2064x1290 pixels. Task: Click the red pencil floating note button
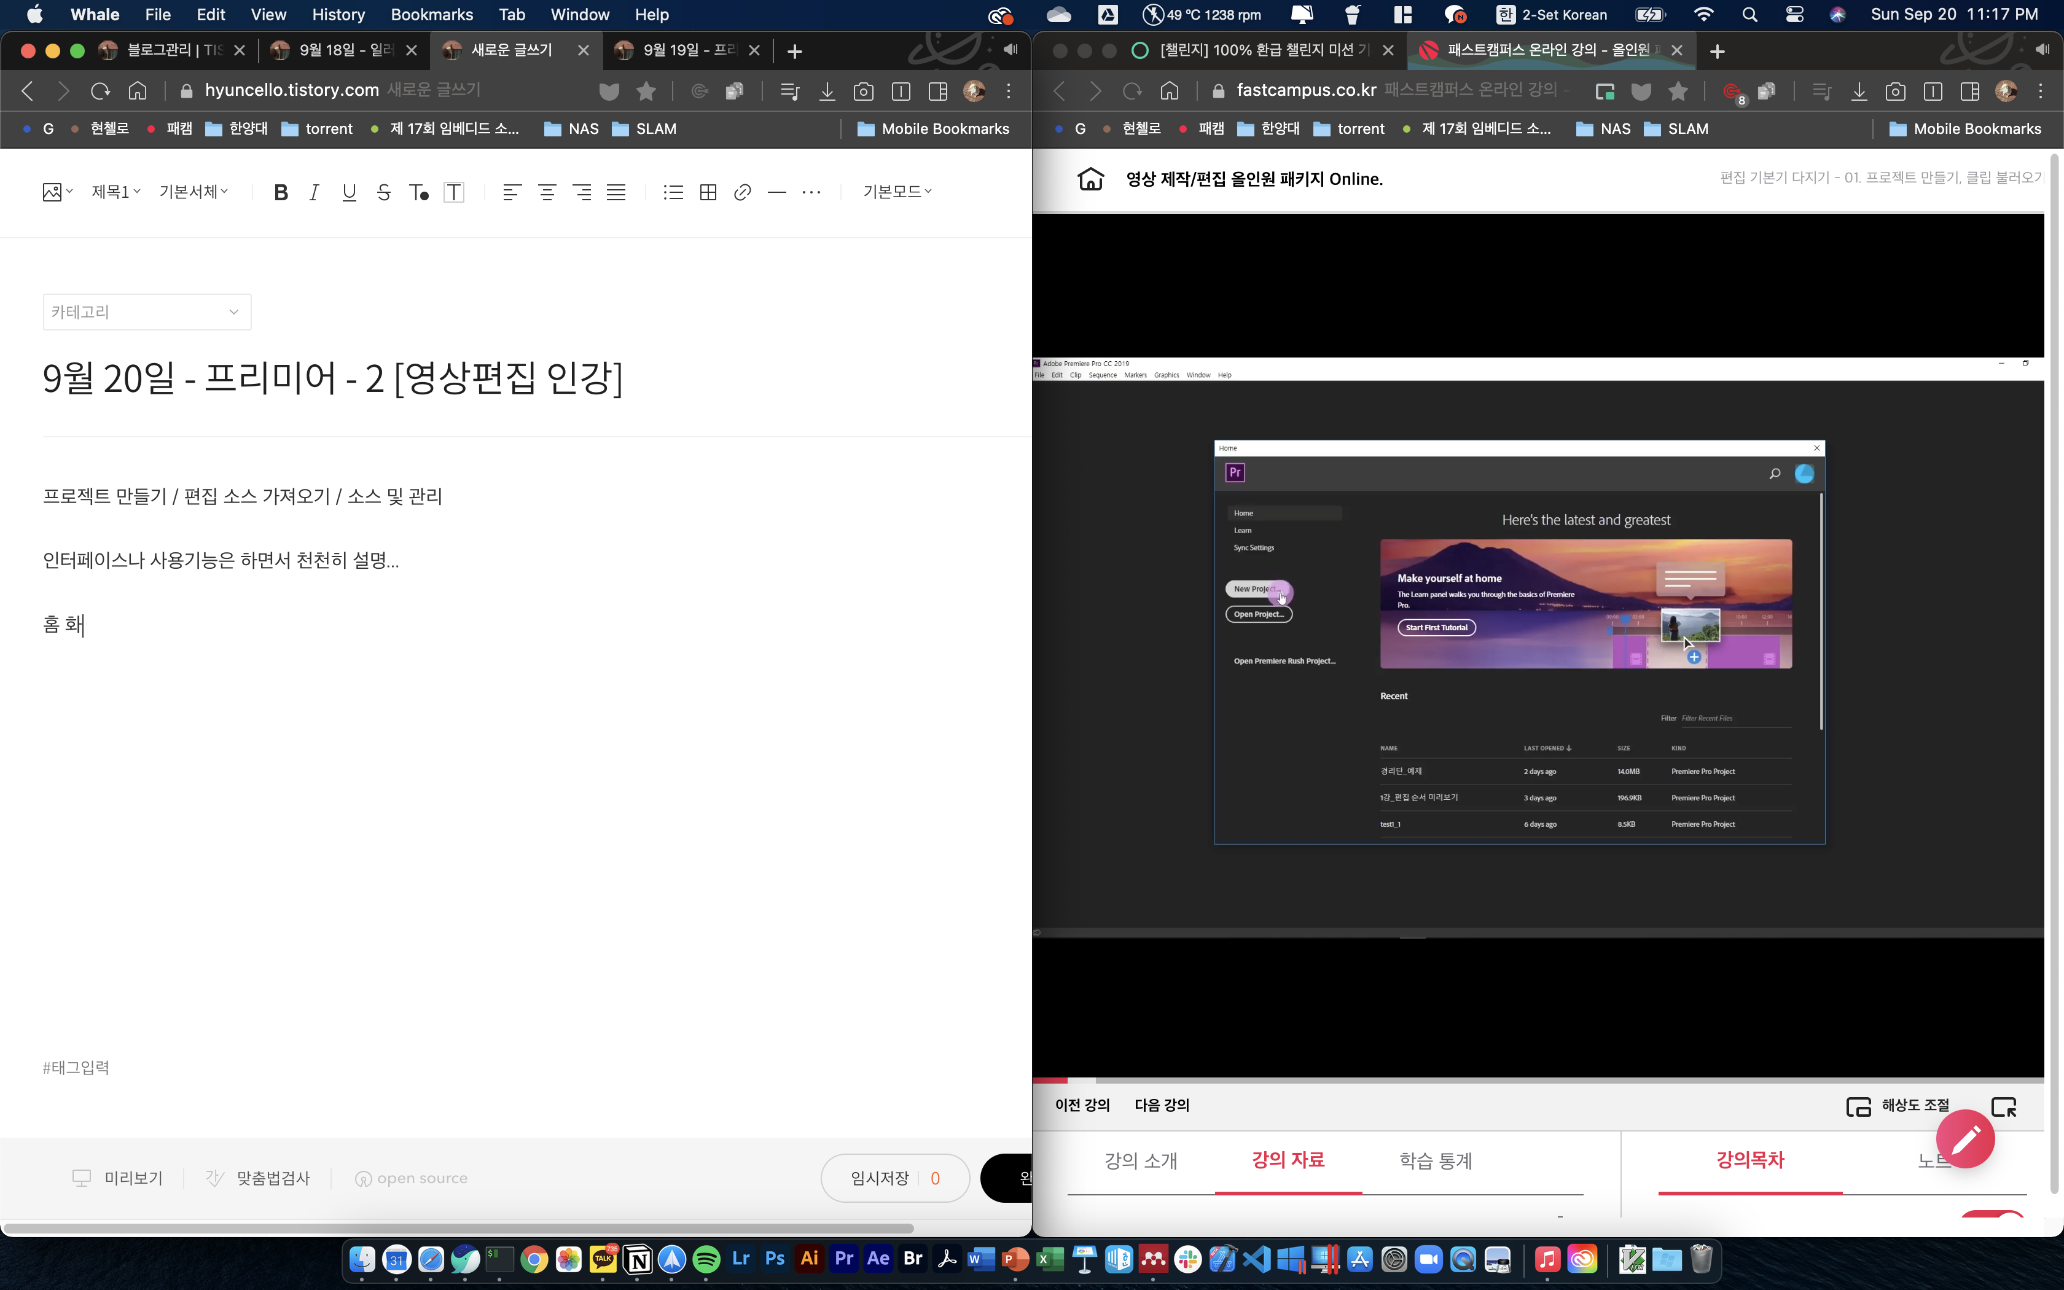coord(1965,1139)
